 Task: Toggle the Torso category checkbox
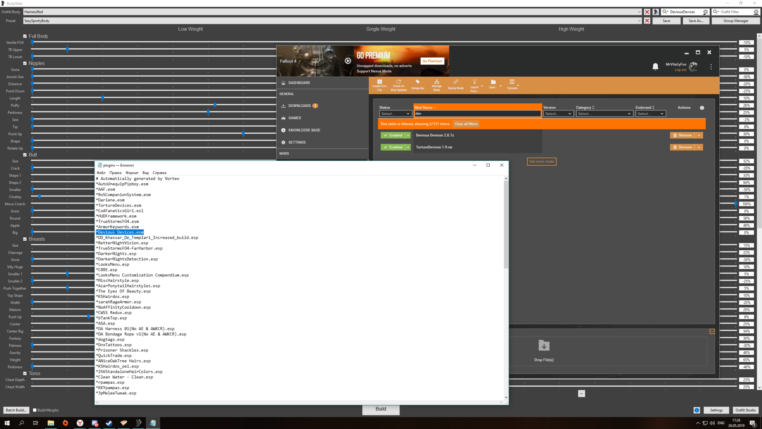[x=25, y=373]
